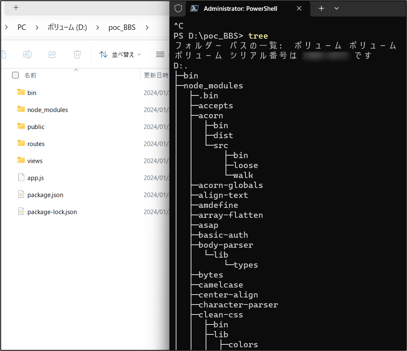
Task: Click 'walk' in tree output
Action: click(x=243, y=175)
